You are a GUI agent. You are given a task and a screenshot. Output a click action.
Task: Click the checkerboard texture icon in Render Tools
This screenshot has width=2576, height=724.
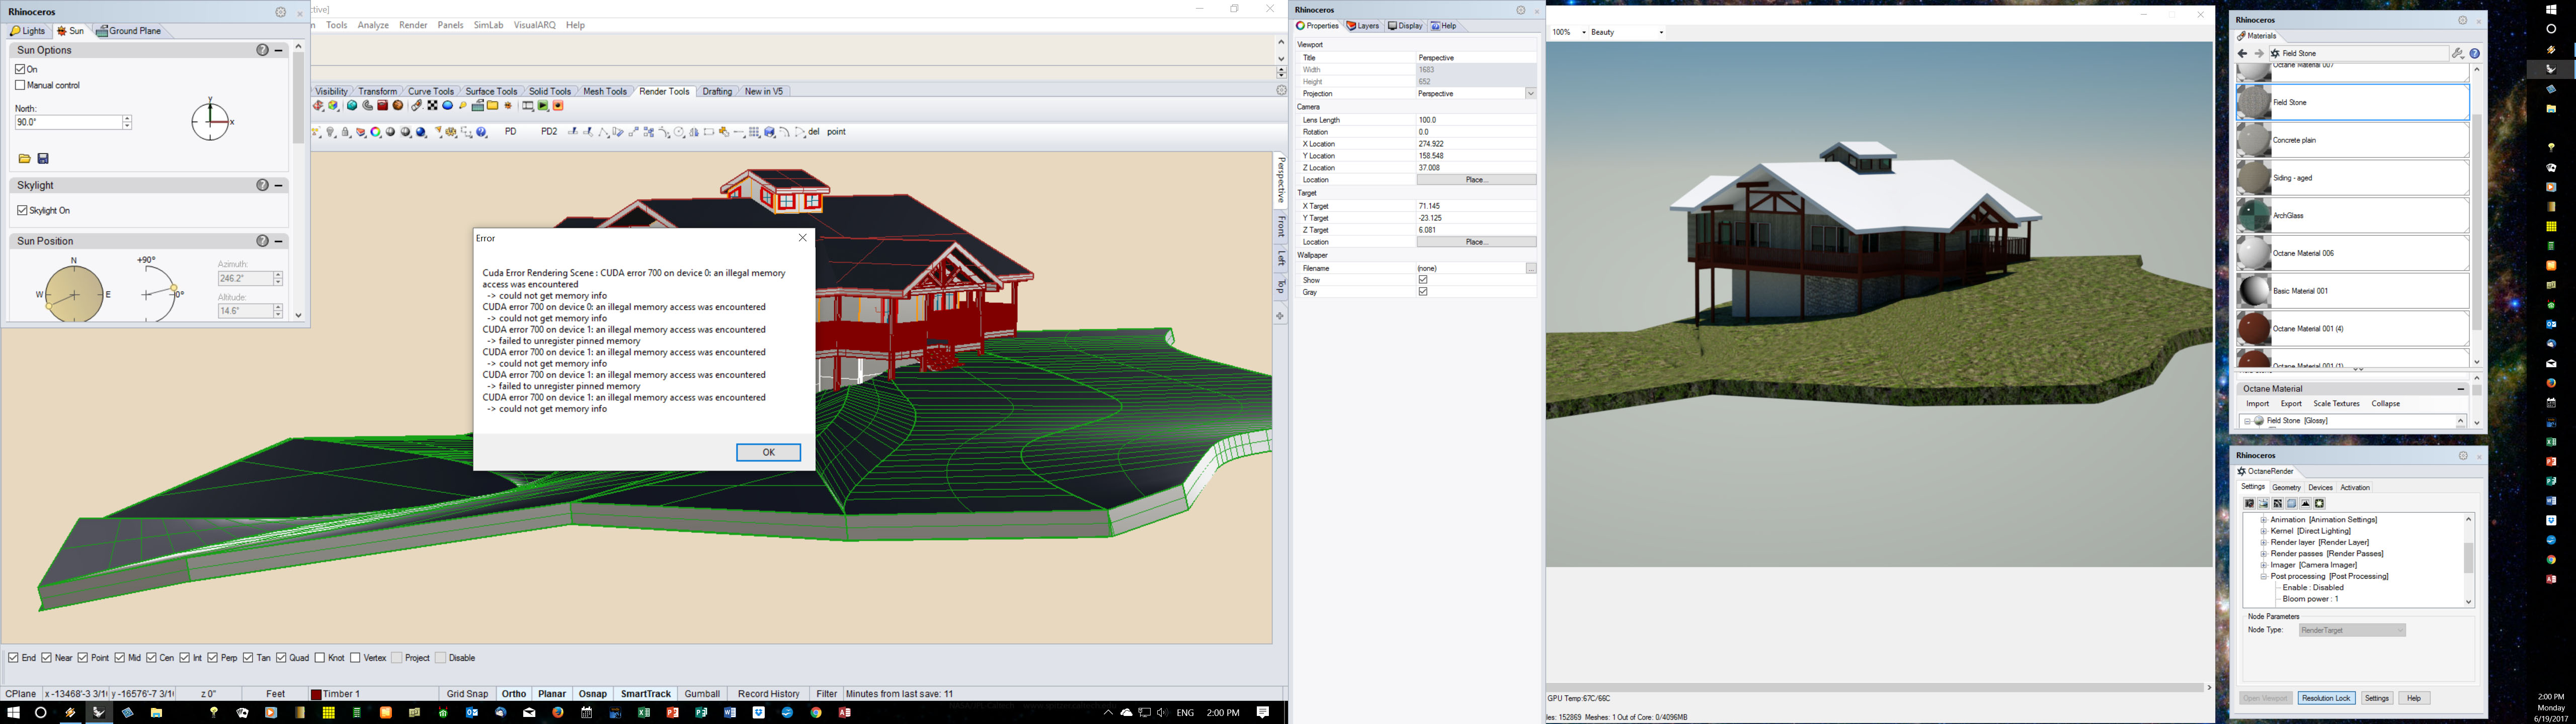coord(432,106)
